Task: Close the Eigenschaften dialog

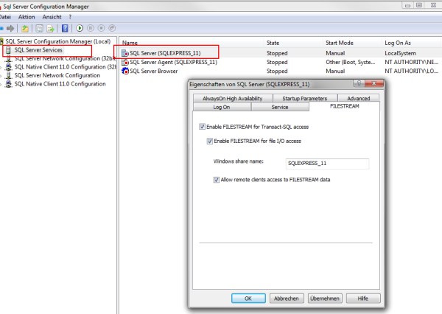Action: point(374,83)
